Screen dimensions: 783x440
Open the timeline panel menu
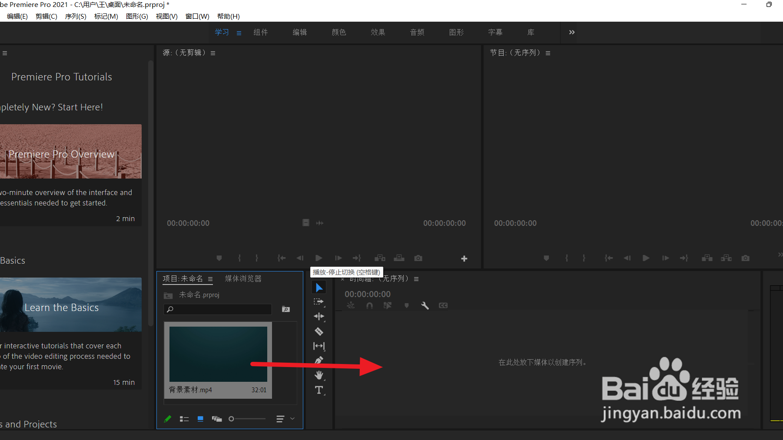[x=416, y=279]
